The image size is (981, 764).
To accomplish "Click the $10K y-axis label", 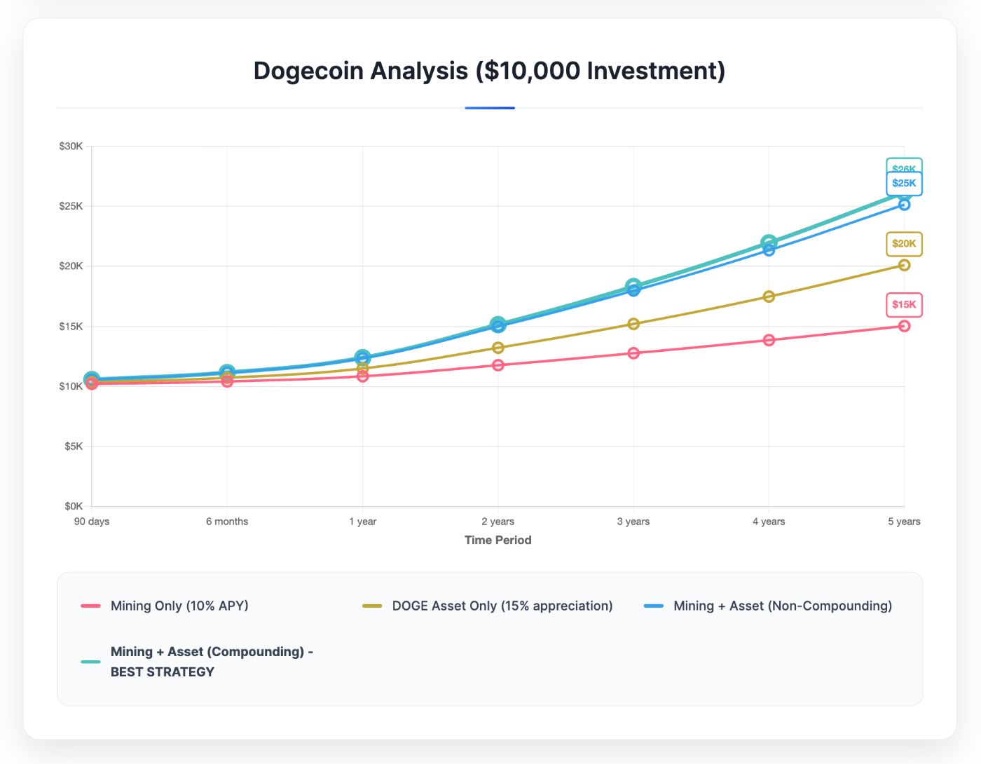I will (71, 386).
